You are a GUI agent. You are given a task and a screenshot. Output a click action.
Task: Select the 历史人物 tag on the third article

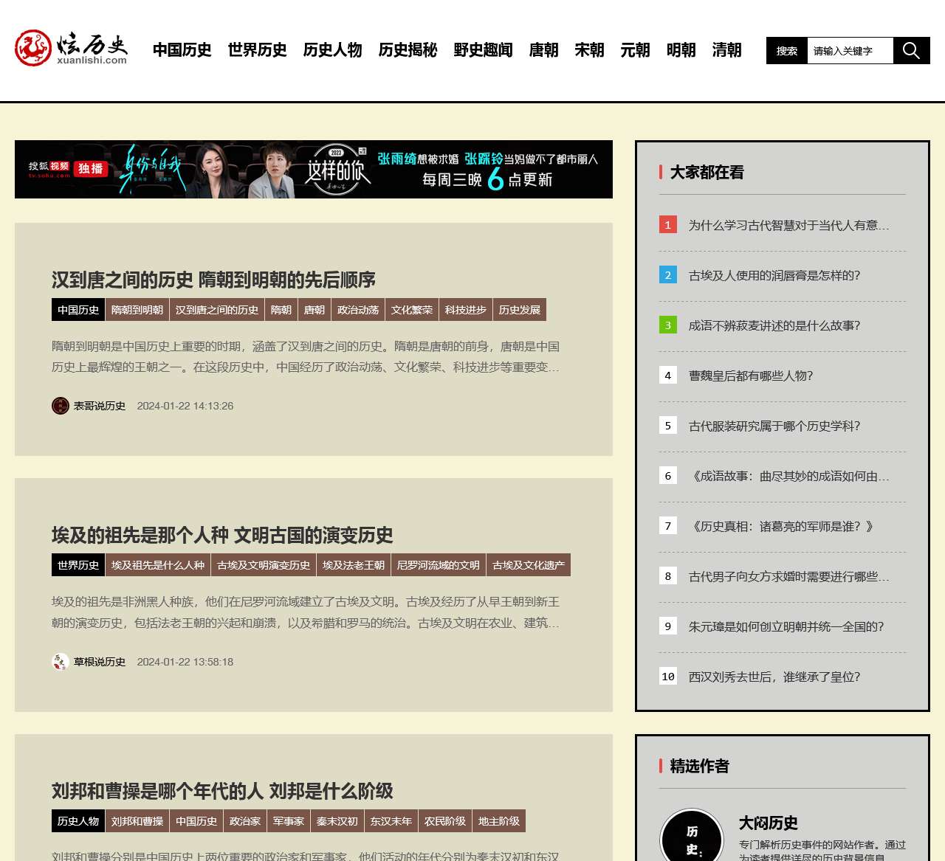(78, 820)
